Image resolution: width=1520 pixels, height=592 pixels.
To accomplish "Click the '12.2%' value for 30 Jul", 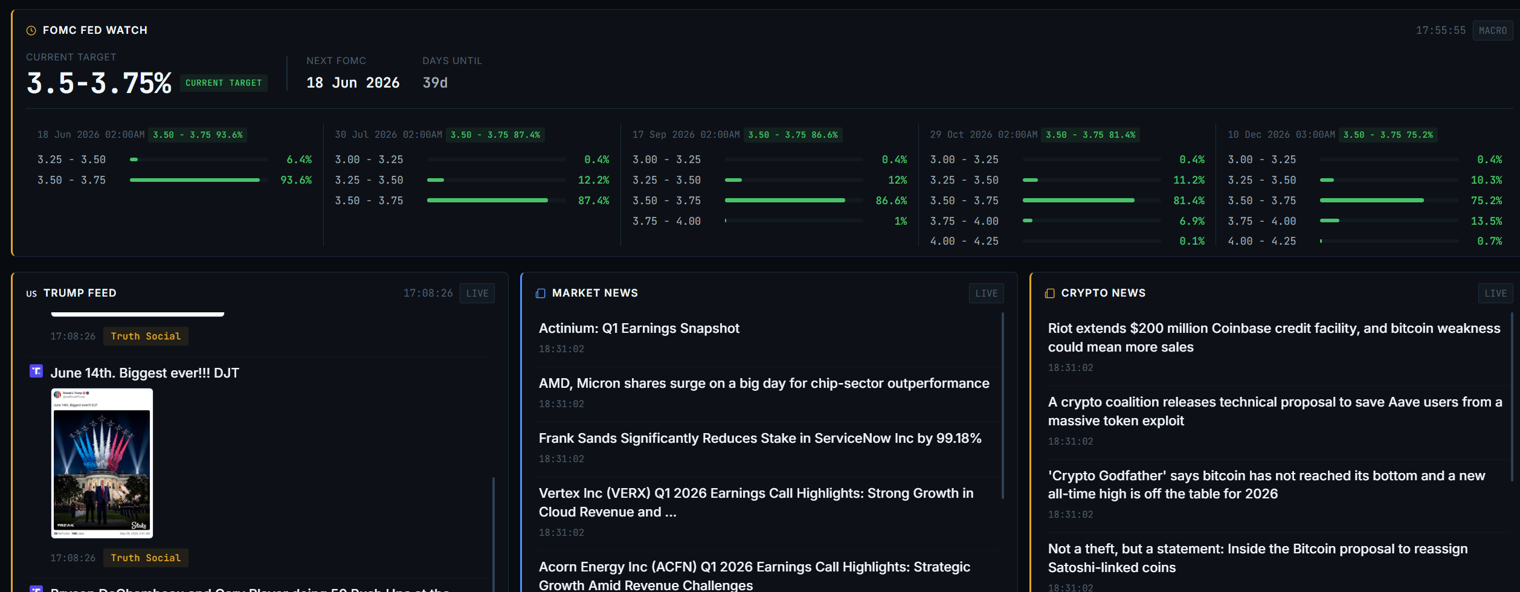I will click(594, 180).
